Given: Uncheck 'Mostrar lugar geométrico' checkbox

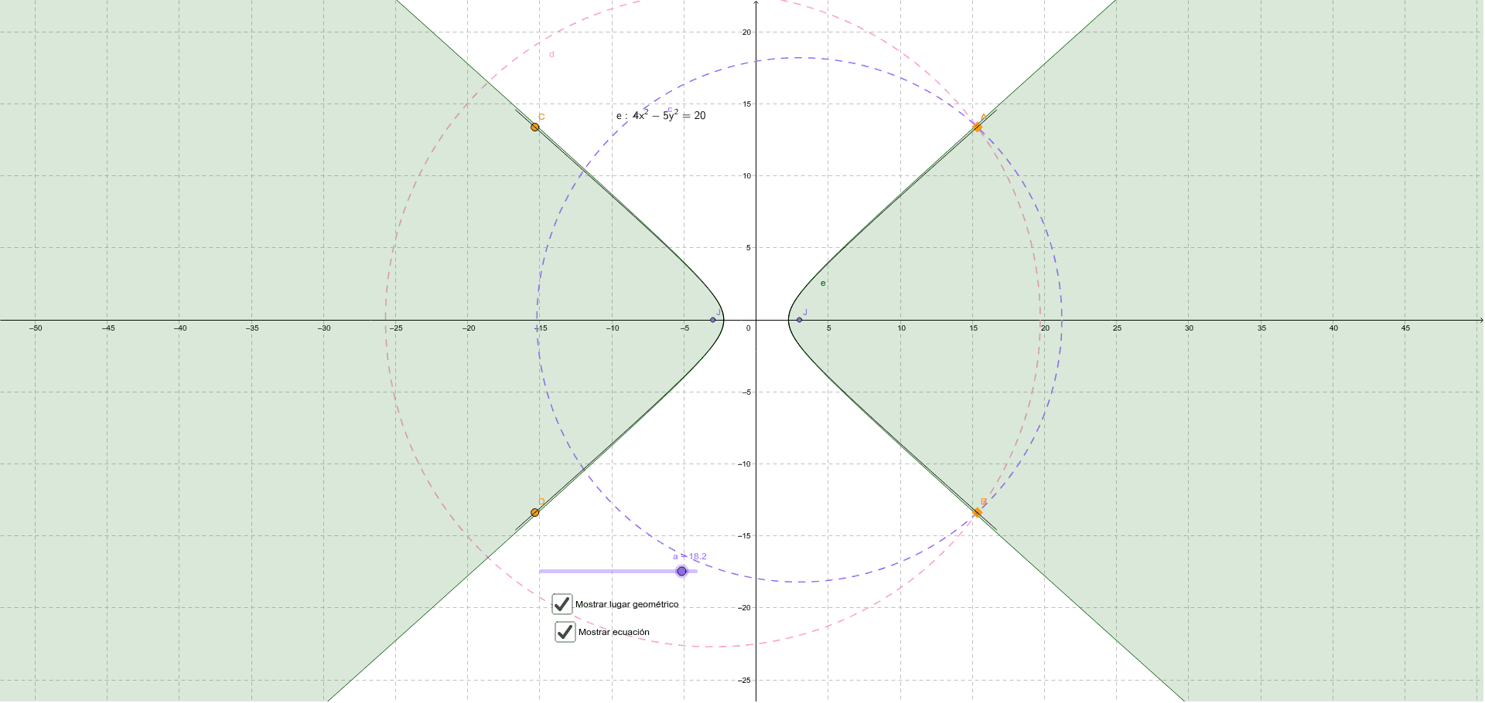Looking at the screenshot, I should (562, 604).
